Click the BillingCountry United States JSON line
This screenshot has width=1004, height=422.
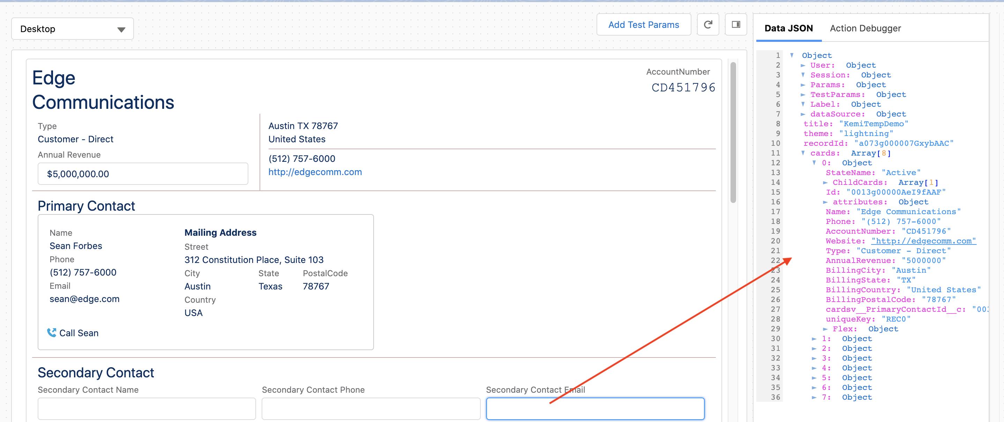click(x=903, y=289)
